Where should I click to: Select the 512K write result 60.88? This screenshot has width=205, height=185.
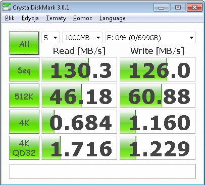click(x=158, y=96)
